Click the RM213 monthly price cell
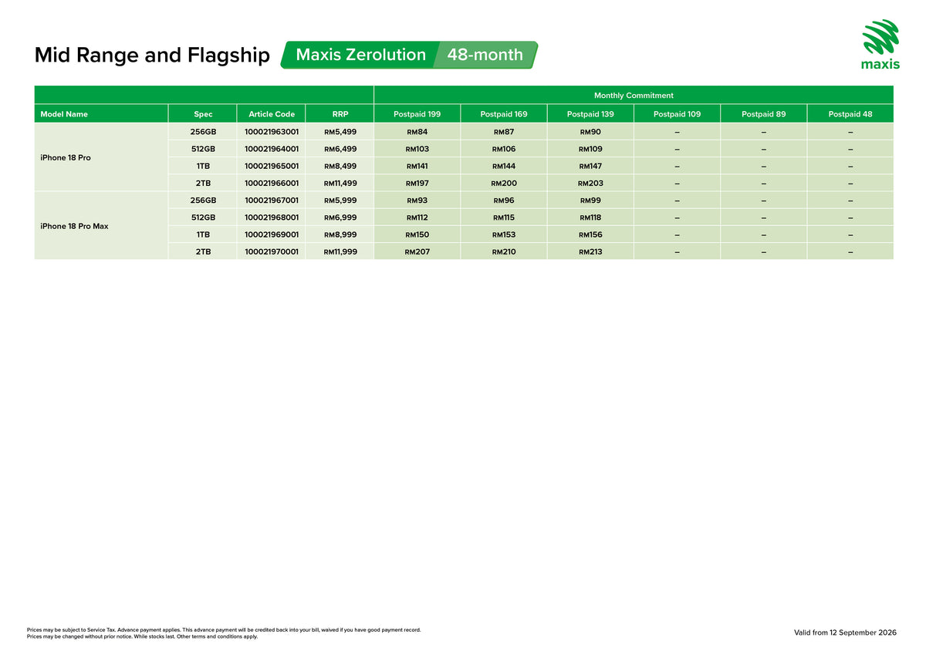The image size is (926, 654). point(590,251)
